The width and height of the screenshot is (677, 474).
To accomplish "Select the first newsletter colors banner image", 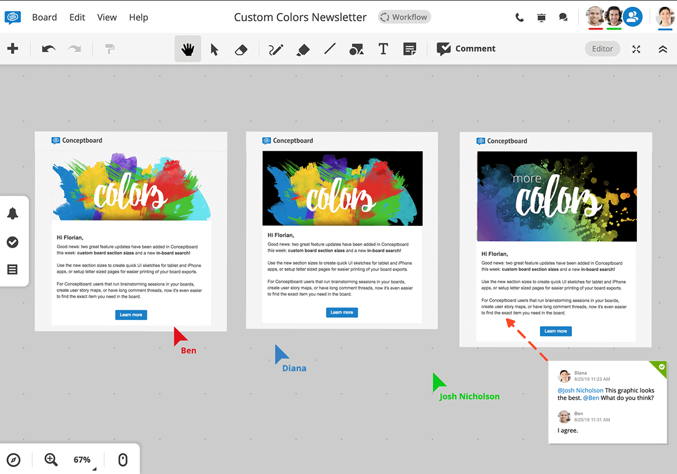I will [131, 186].
